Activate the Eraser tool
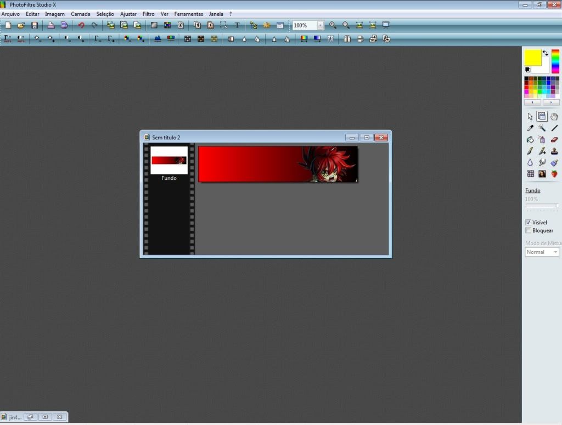This screenshot has height=425, width=562. tap(554, 139)
